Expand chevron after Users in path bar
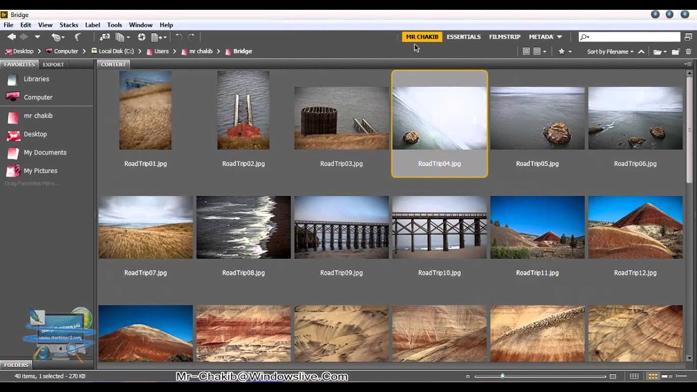The width and height of the screenshot is (697, 392). (174, 51)
